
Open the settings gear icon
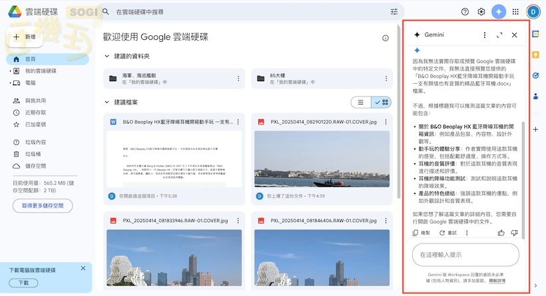[x=481, y=12]
